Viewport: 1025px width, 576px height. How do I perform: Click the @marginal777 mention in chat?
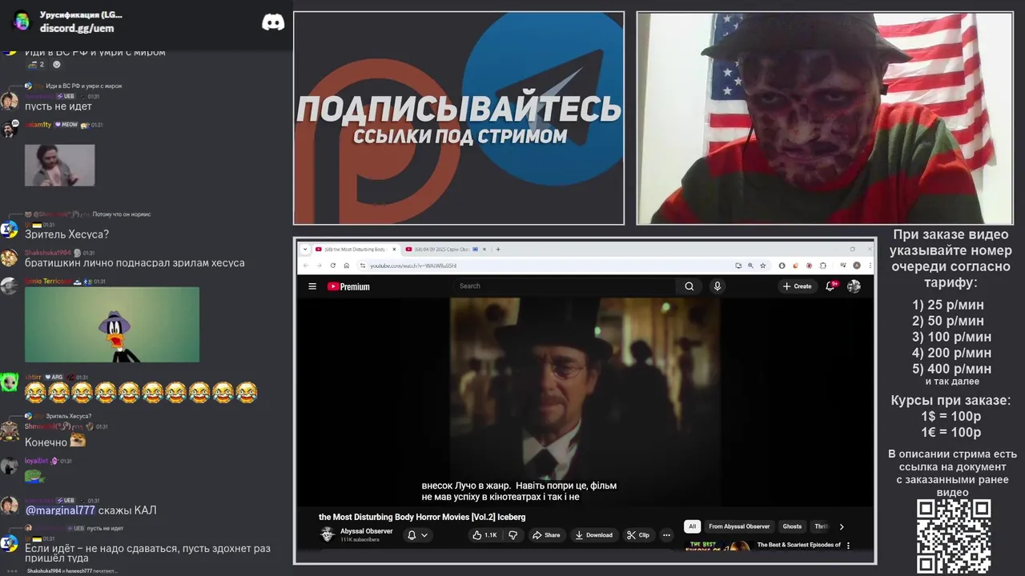click(x=60, y=510)
